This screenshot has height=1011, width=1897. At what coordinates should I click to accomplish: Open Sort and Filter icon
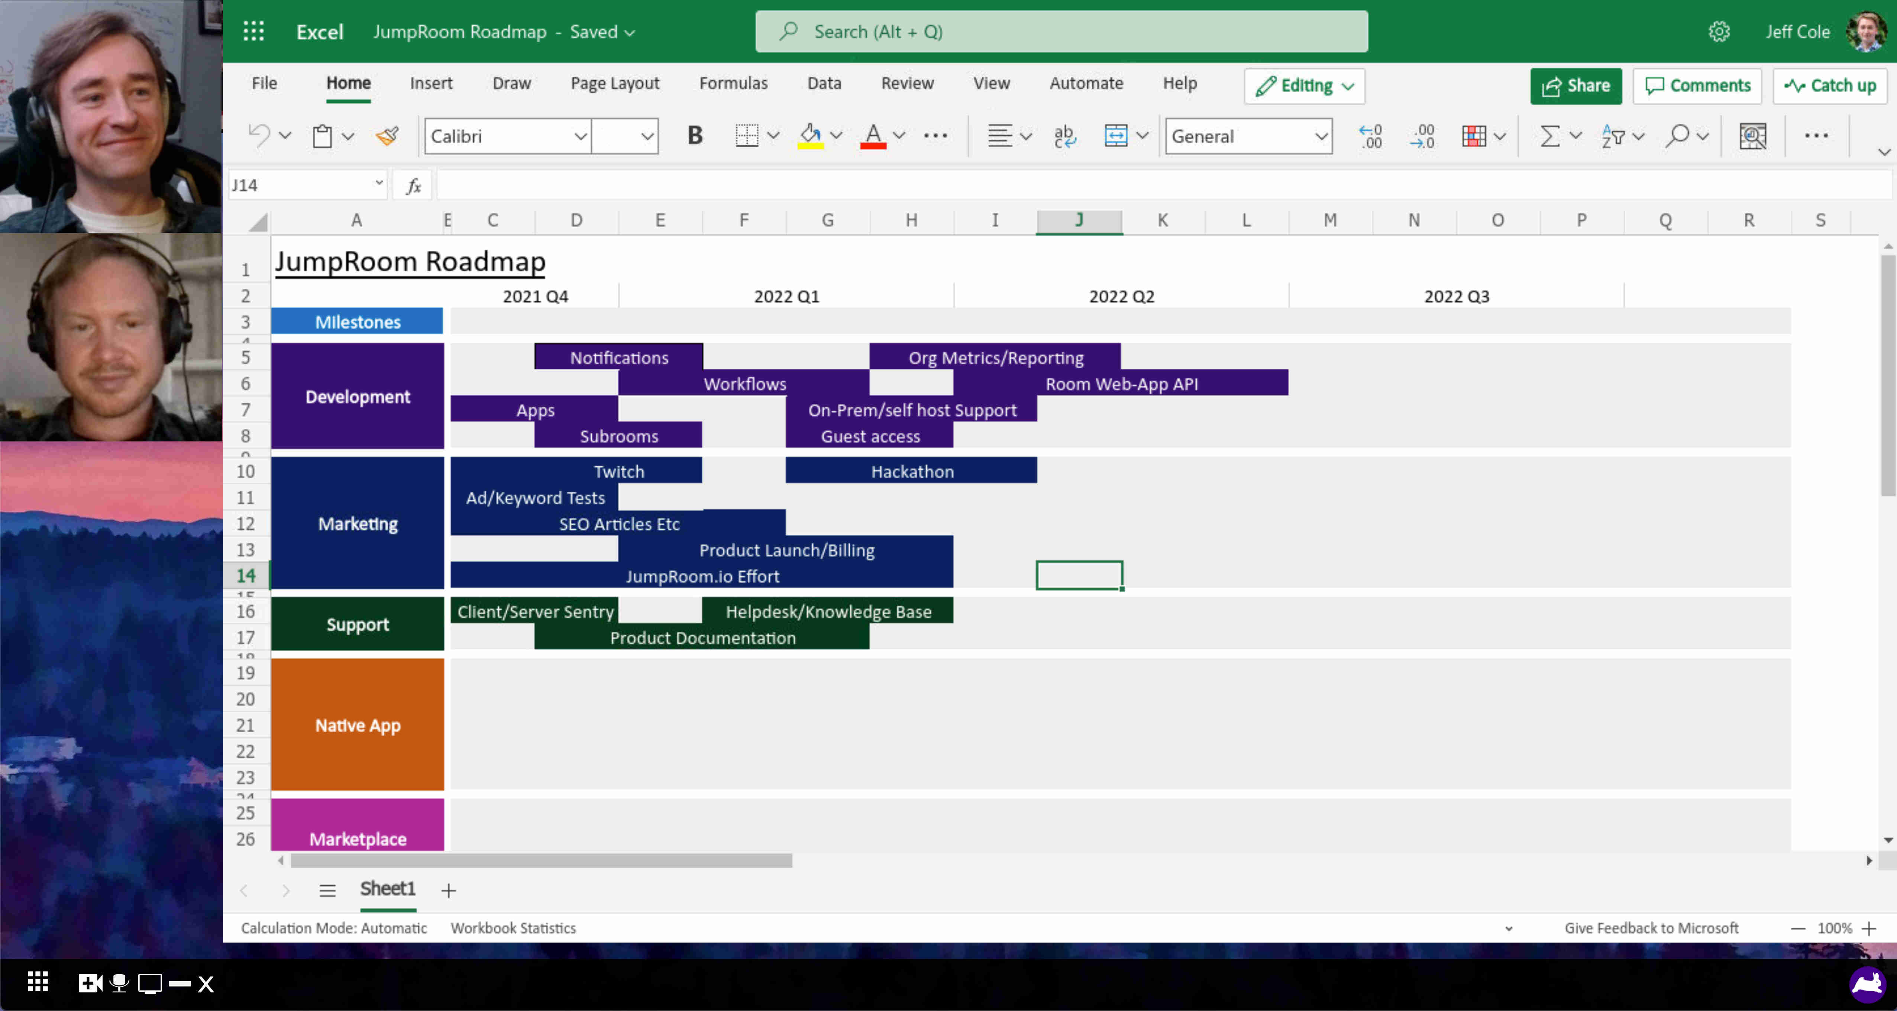(x=1612, y=136)
